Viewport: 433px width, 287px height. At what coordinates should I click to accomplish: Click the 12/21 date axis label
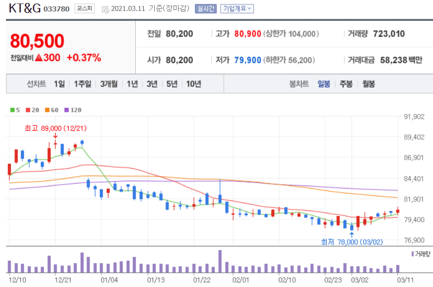63,280
